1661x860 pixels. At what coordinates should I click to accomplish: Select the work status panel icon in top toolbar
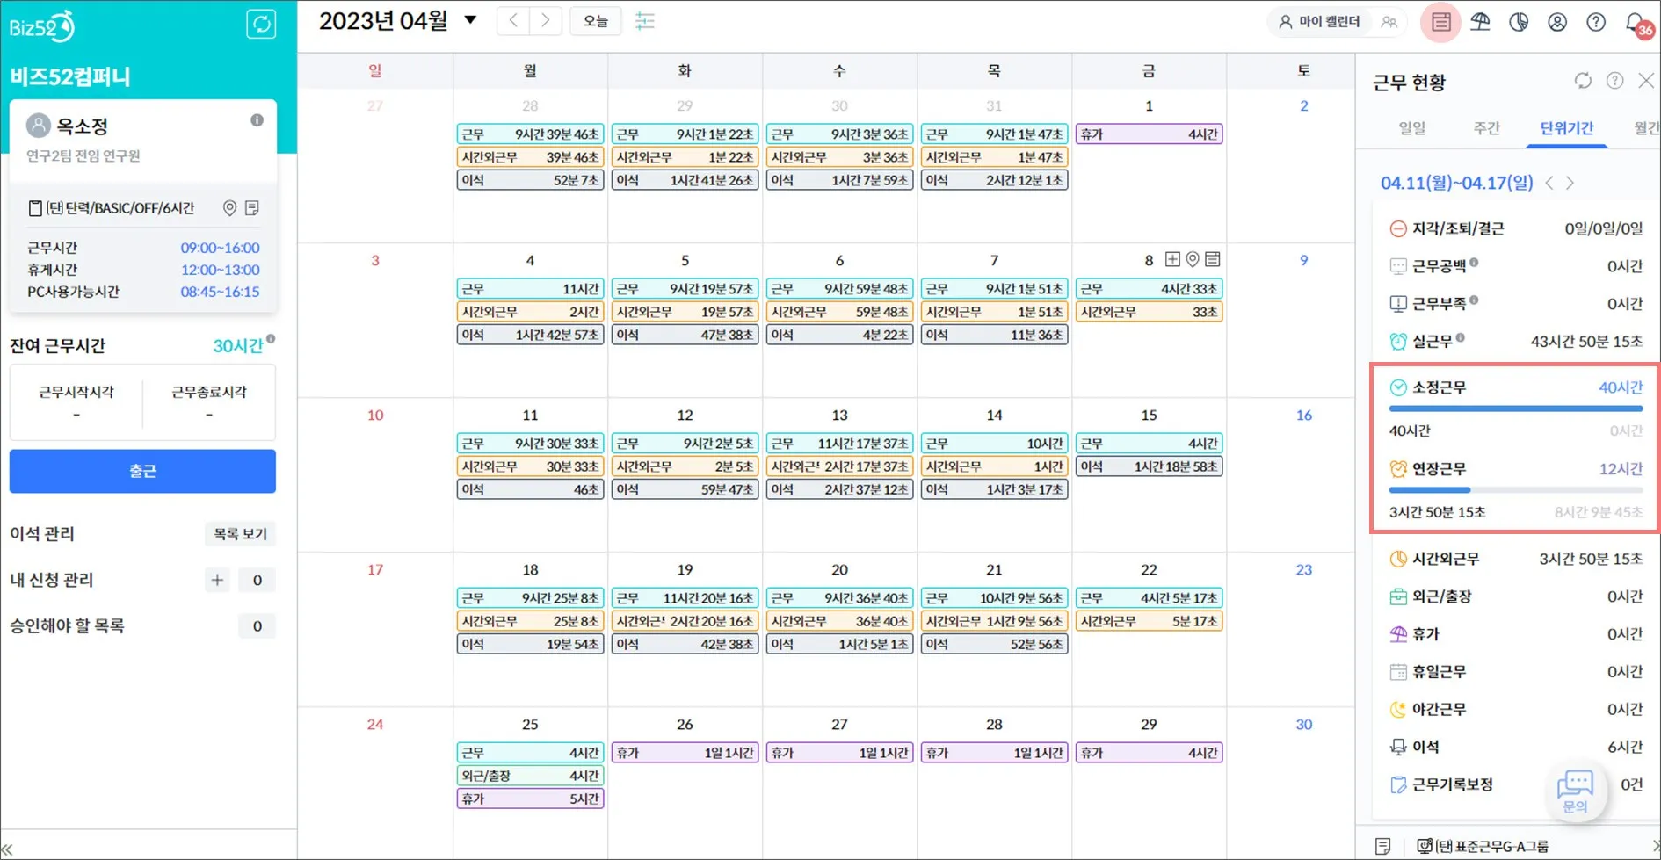point(1441,22)
